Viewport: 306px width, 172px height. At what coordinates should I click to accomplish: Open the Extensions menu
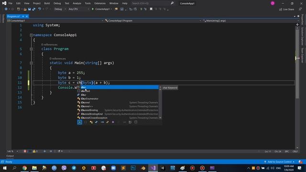100,3
